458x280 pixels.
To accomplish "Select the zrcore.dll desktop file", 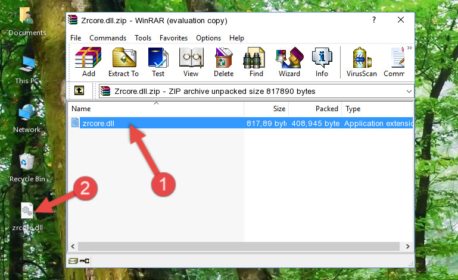I will [27, 217].
